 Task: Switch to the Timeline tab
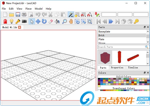(x=133, y=67)
